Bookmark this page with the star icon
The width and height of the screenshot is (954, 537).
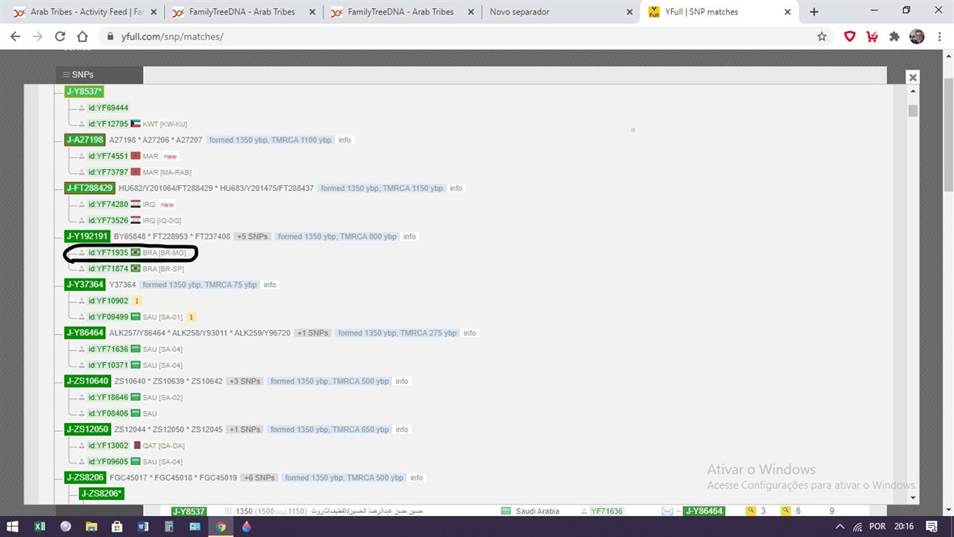tap(821, 36)
